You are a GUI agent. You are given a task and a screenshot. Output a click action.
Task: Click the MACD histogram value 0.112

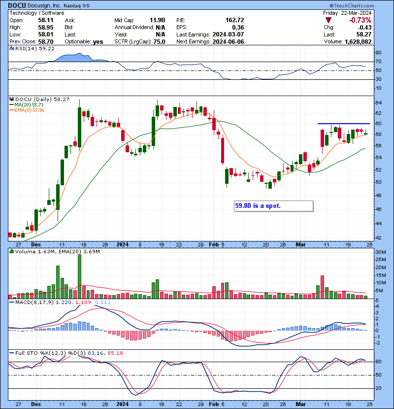coord(103,303)
